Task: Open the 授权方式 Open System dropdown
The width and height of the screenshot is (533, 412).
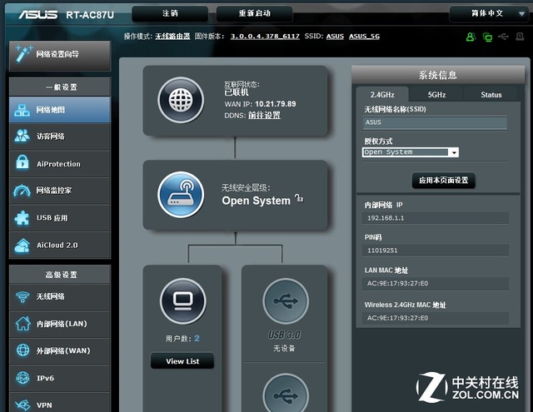Action: tap(411, 152)
